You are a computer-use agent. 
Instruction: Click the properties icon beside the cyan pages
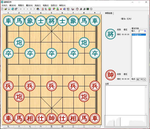tap(16, 9)
